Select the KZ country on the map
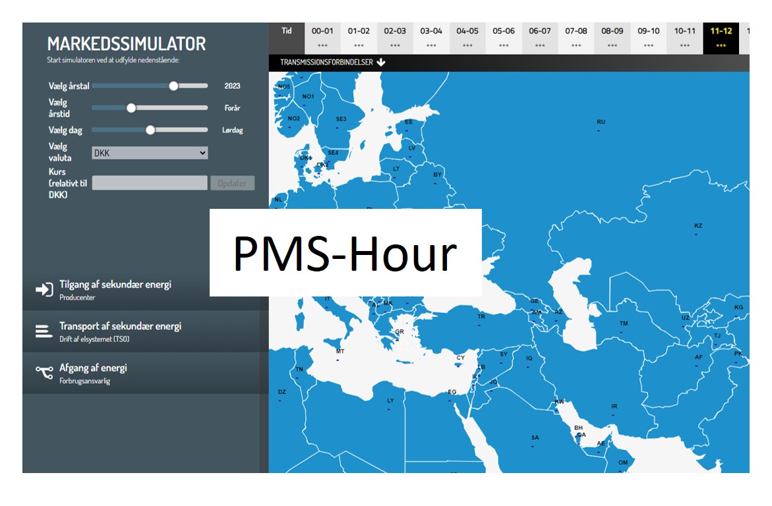 [698, 226]
